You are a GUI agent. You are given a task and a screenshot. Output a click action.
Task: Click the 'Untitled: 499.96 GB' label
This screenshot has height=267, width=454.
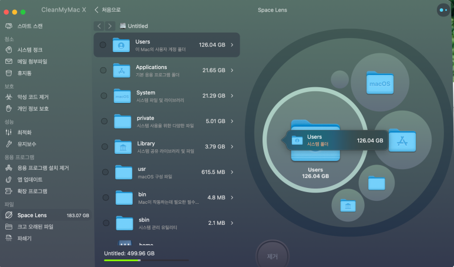coord(129,253)
